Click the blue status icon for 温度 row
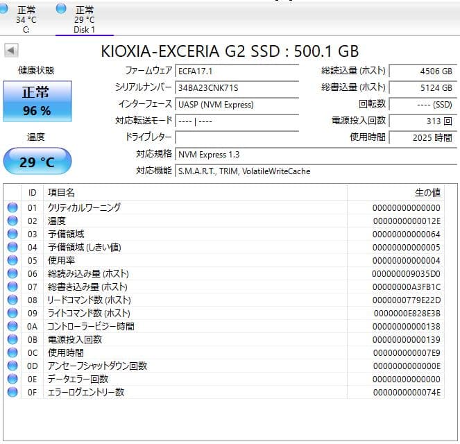This screenshot has height=444, width=460. point(12,221)
